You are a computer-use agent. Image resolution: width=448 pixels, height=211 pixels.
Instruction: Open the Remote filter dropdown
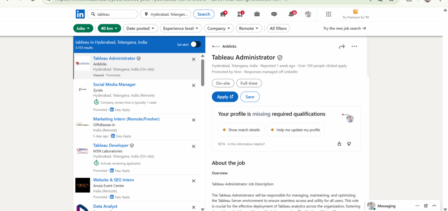pos(249,28)
